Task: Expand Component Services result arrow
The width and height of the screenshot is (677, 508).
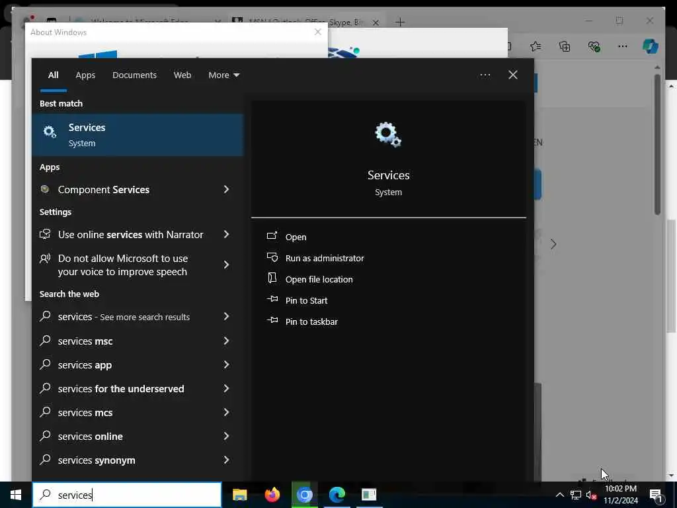Action: [x=226, y=189]
